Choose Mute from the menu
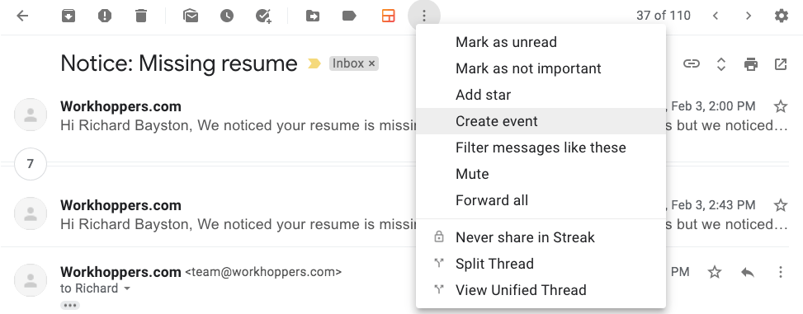 click(541, 174)
